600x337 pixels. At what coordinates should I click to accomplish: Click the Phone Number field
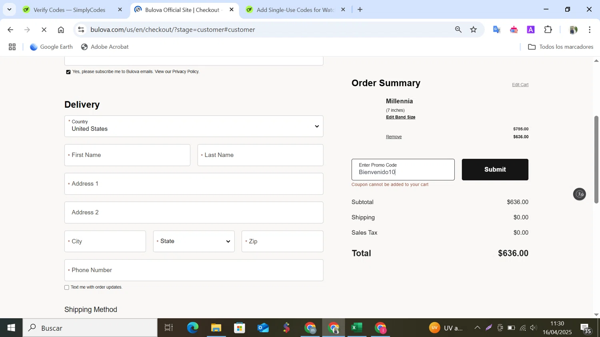point(194,270)
